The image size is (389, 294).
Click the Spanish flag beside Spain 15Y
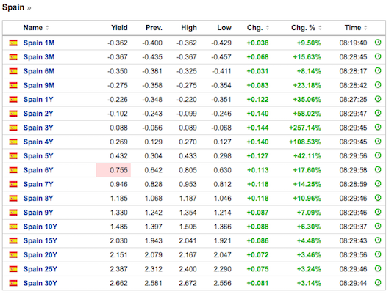(x=13, y=240)
